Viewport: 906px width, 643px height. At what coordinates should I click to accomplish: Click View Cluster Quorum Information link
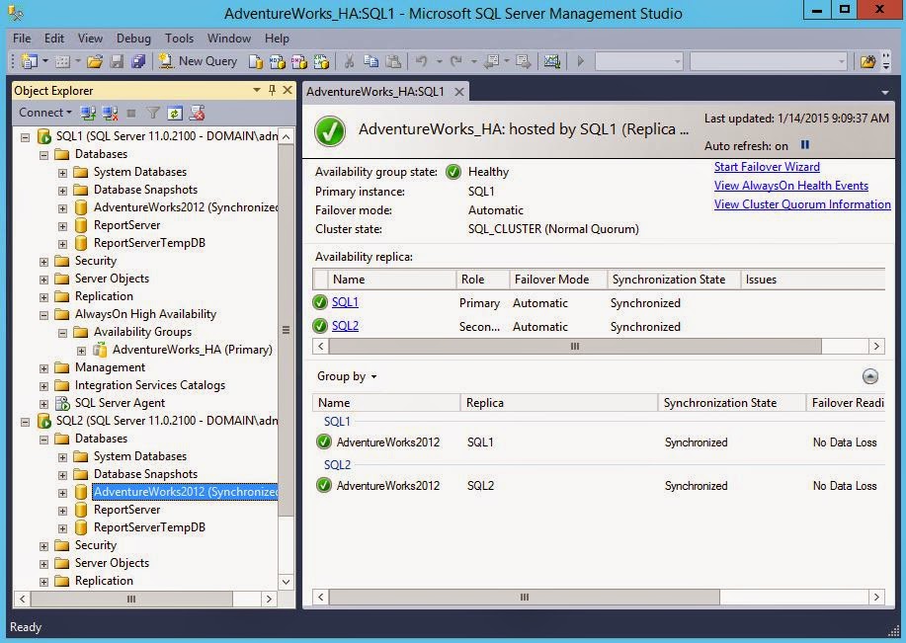[x=802, y=203]
